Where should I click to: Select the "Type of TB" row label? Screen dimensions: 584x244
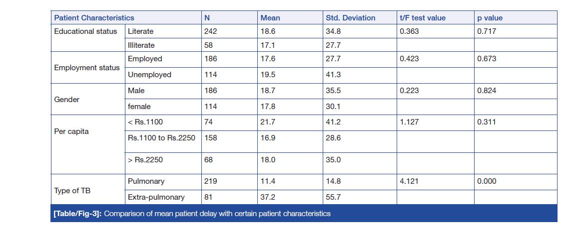pos(72,191)
